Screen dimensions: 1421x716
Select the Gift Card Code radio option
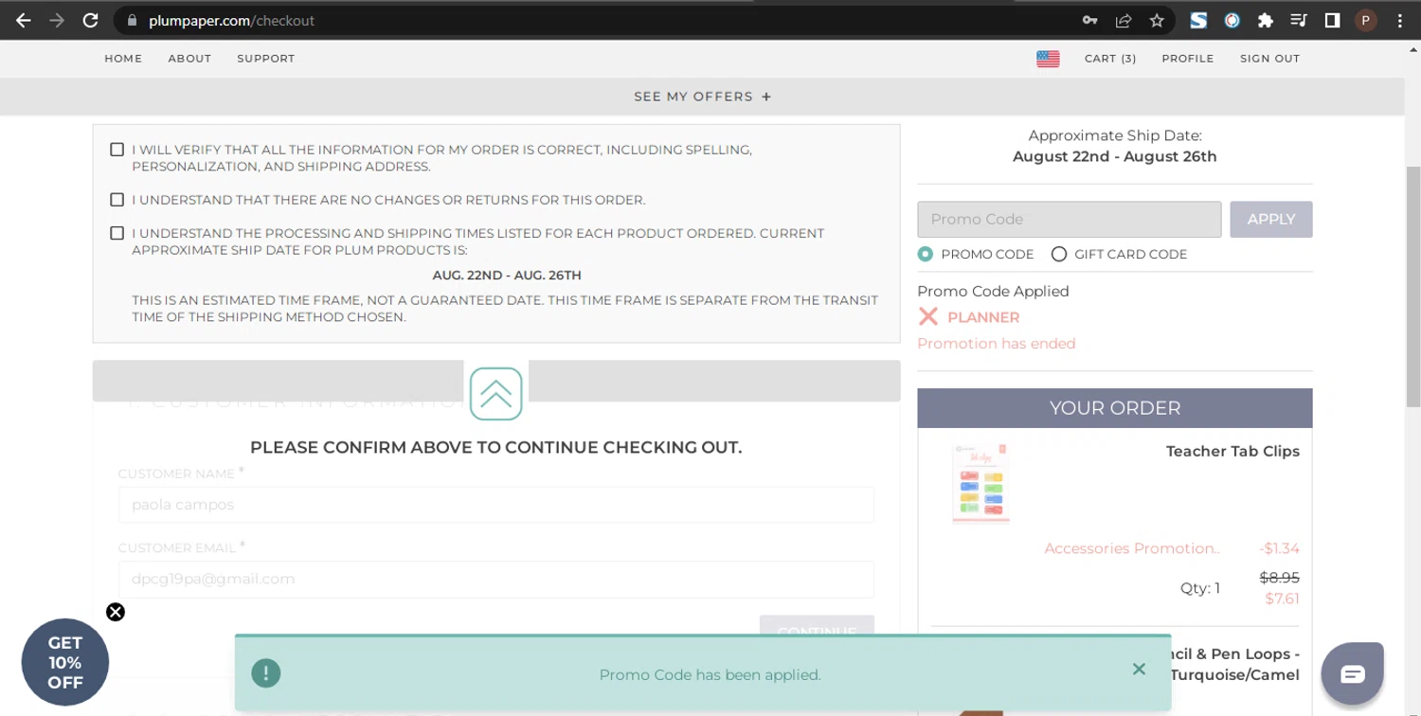pyautogui.click(x=1059, y=254)
